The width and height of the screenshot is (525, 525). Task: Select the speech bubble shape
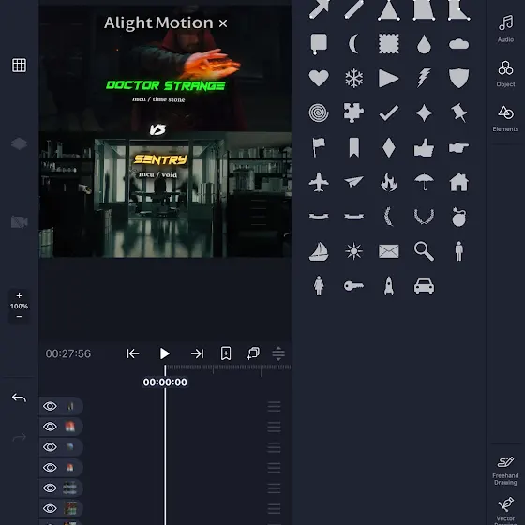(x=319, y=44)
